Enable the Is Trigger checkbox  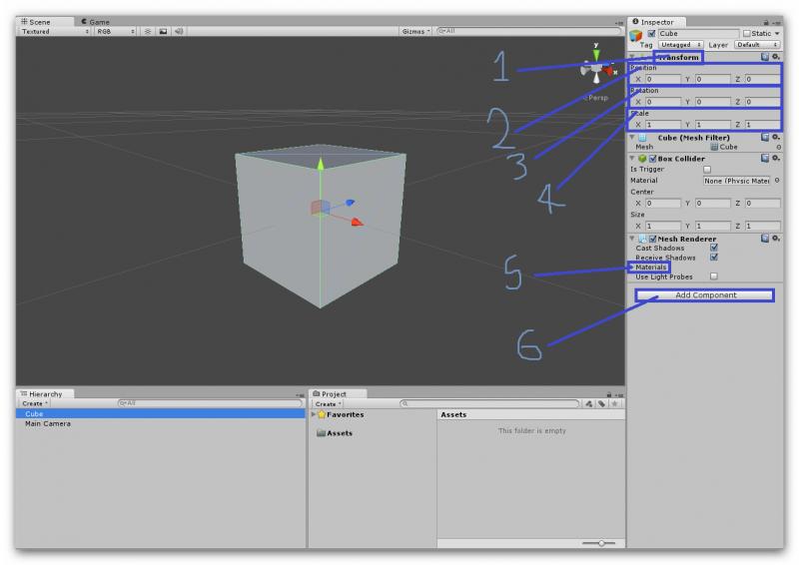(x=707, y=169)
